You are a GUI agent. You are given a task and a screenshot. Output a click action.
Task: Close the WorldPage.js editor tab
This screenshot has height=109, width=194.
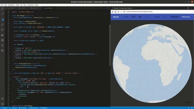pyautogui.click(x=54, y=8)
